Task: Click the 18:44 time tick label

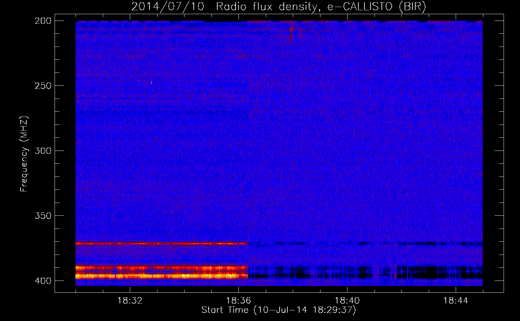Action: pyautogui.click(x=456, y=301)
